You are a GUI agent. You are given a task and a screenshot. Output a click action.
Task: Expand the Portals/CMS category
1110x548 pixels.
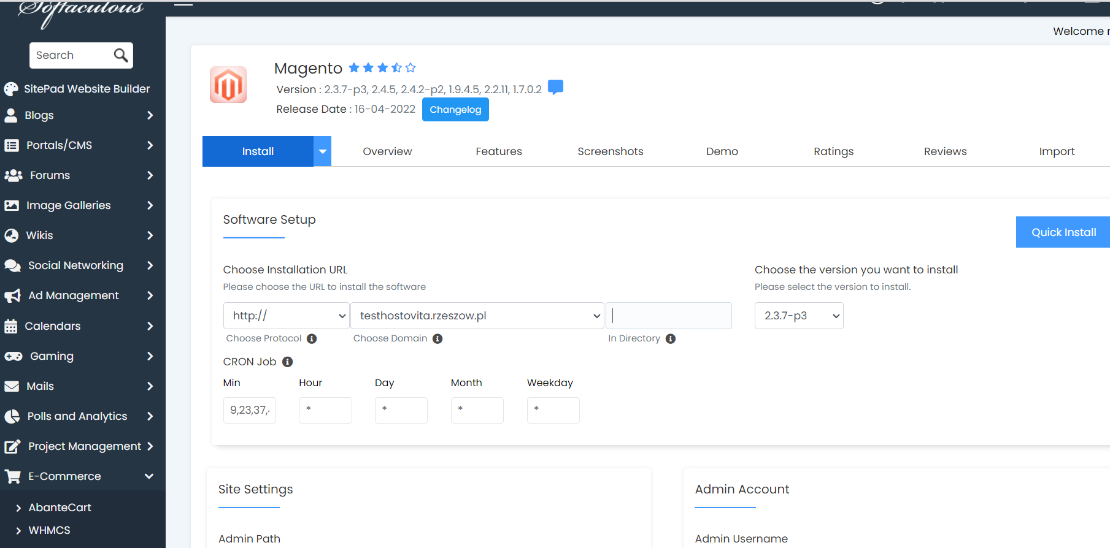click(x=150, y=145)
